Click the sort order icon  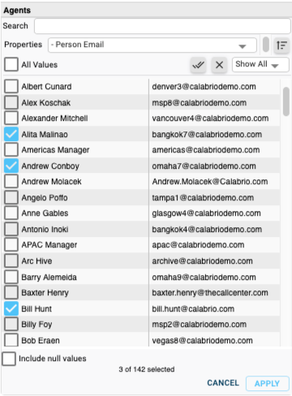pos(281,45)
